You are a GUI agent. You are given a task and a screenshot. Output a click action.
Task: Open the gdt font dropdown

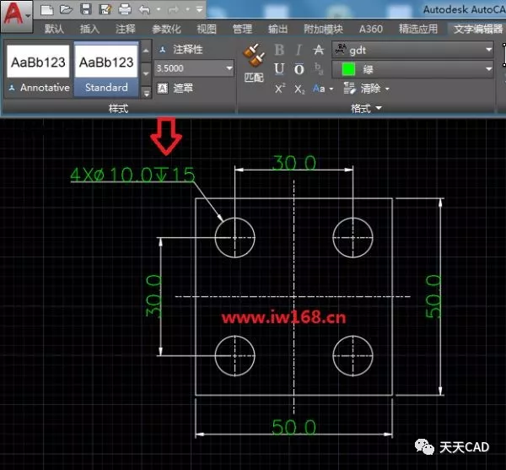pyautogui.click(x=412, y=50)
